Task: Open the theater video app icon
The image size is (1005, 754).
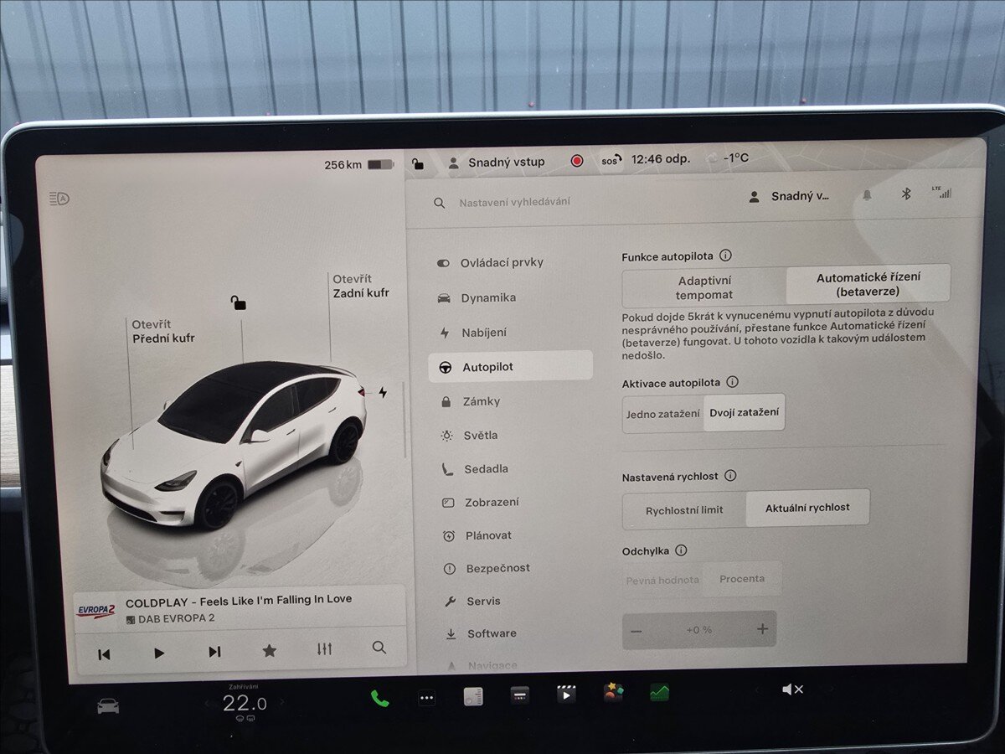Action: click(x=566, y=694)
